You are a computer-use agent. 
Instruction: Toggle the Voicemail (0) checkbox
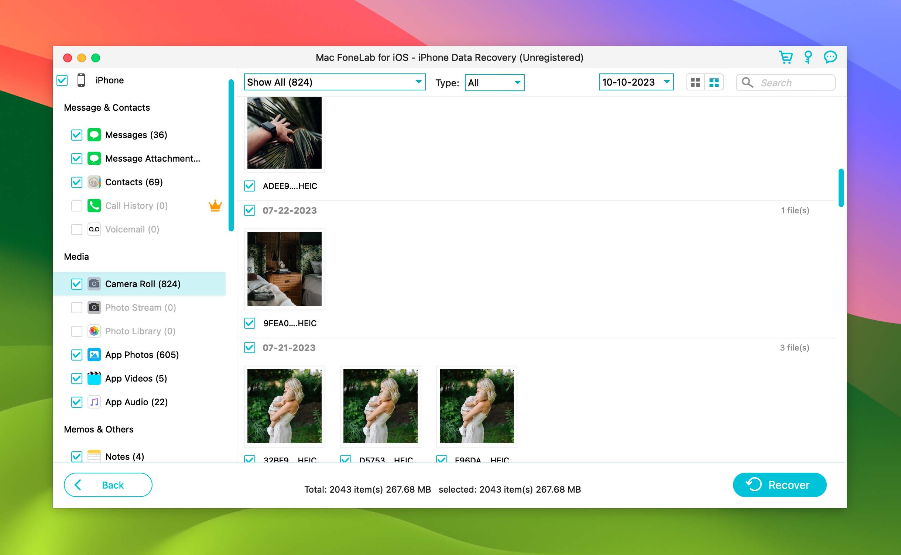pos(76,229)
